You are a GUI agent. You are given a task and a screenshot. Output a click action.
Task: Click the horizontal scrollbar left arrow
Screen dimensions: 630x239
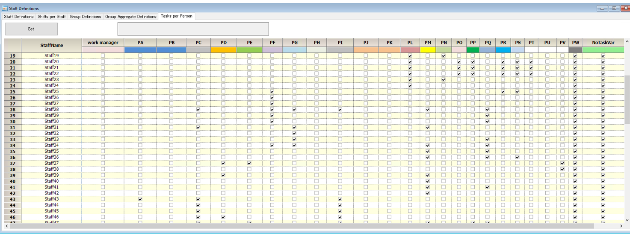pyautogui.click(x=7, y=226)
